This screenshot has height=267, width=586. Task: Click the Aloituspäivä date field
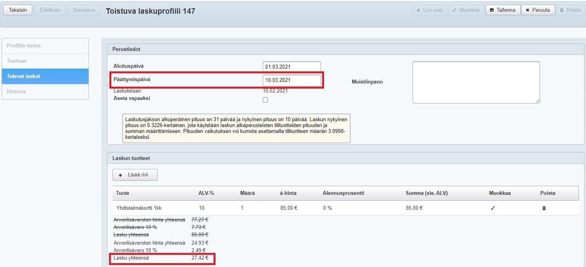(291, 67)
